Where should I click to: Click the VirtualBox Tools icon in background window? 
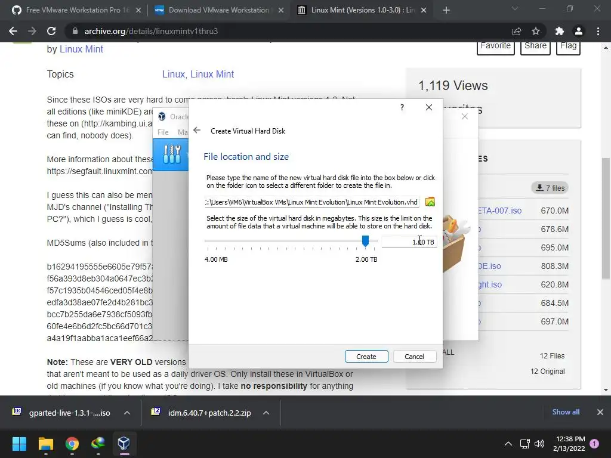click(172, 154)
